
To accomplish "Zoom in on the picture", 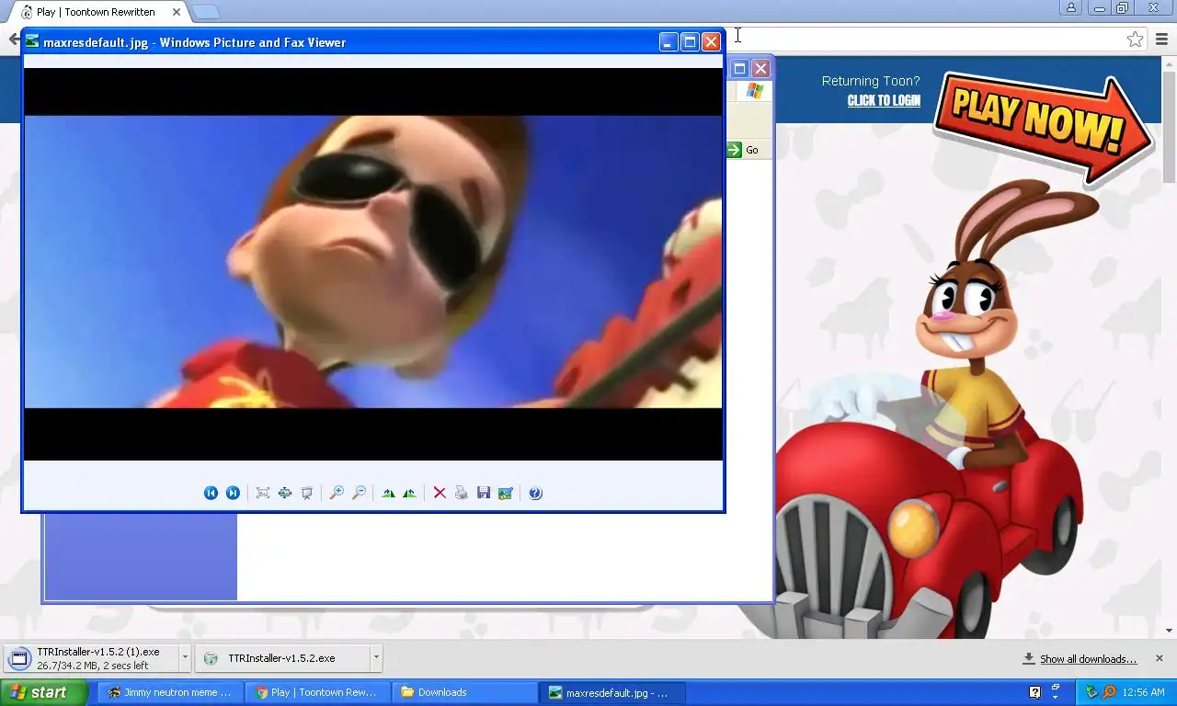I will pyautogui.click(x=337, y=493).
